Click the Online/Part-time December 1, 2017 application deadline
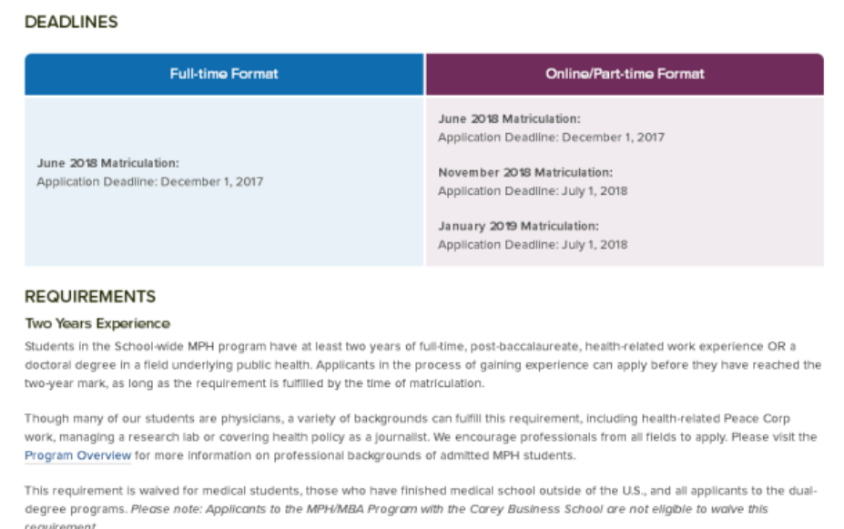 tap(551, 137)
